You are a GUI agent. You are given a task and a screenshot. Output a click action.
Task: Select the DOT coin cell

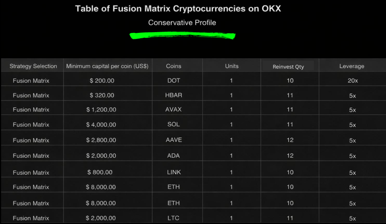pos(173,81)
